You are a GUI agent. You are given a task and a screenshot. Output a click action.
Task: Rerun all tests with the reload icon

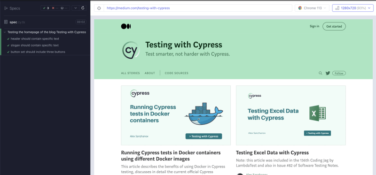click(x=83, y=8)
